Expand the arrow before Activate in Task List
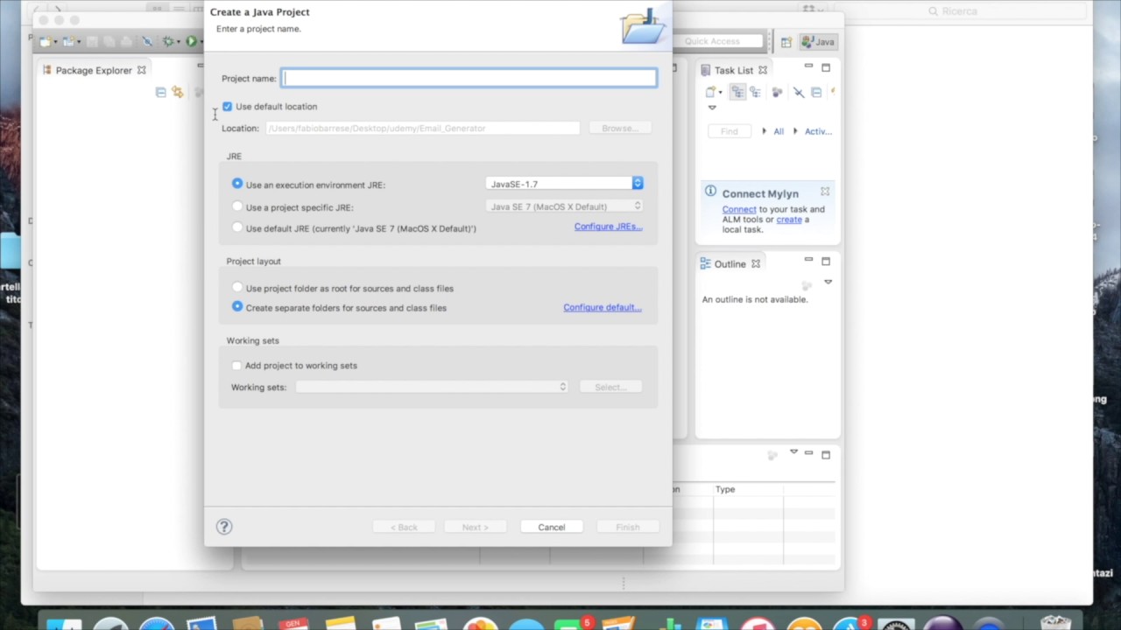Image resolution: width=1121 pixels, height=630 pixels. click(x=795, y=131)
